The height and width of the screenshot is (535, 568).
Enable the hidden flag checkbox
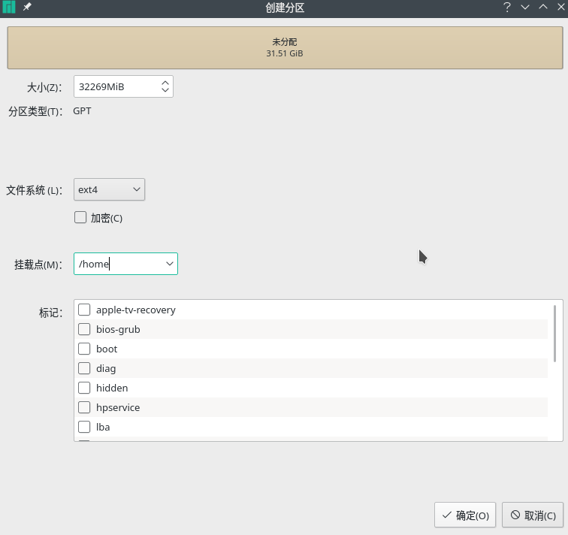(84, 388)
